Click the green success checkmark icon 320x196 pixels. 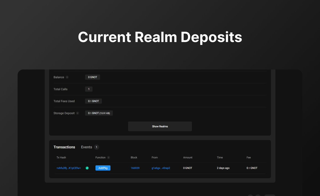click(87, 168)
